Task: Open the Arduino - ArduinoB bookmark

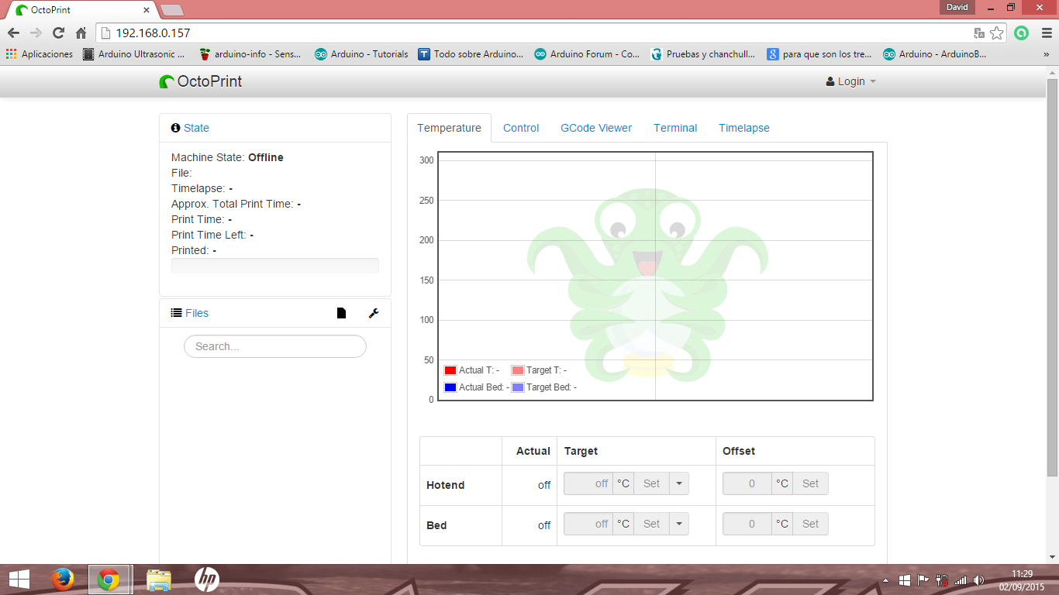Action: [936, 54]
